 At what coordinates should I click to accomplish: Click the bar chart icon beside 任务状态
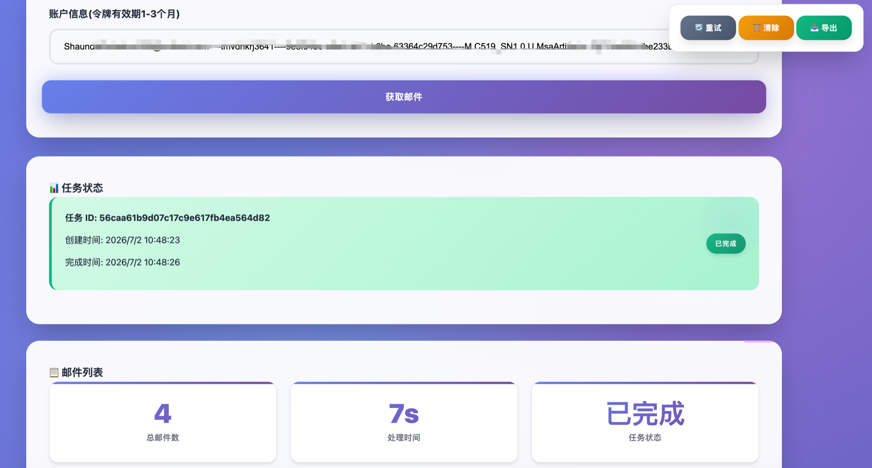54,188
